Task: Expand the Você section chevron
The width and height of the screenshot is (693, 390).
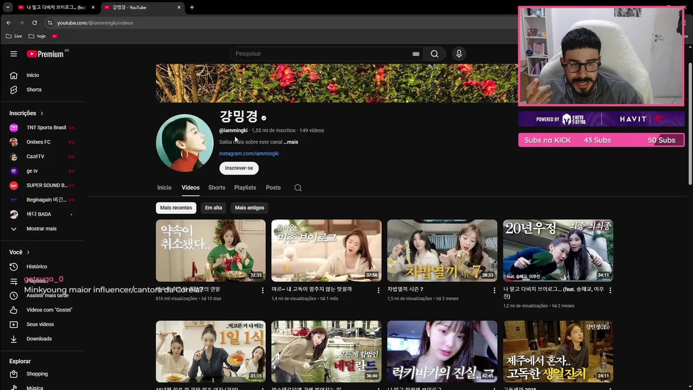Action: click(28, 252)
